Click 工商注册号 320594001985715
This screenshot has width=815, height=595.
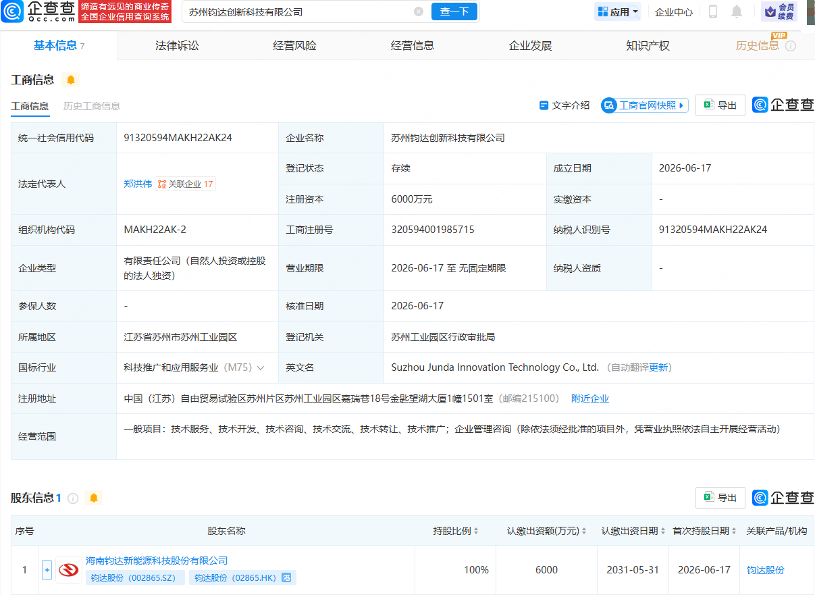tap(433, 230)
